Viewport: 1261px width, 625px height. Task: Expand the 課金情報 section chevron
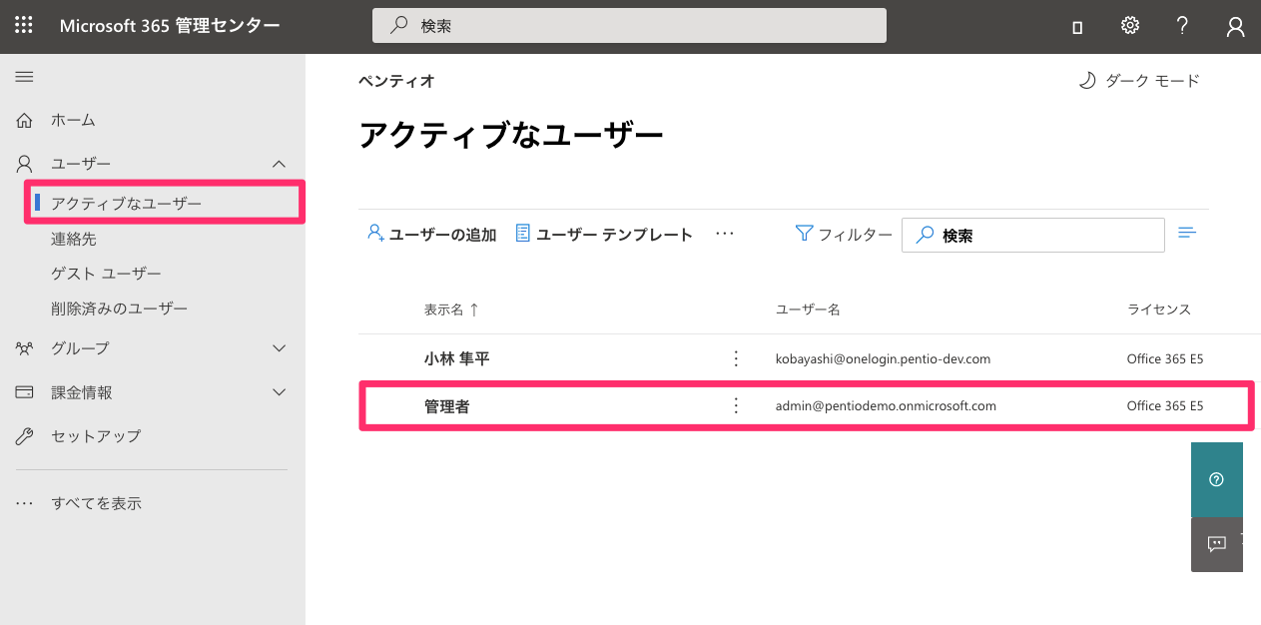click(280, 392)
